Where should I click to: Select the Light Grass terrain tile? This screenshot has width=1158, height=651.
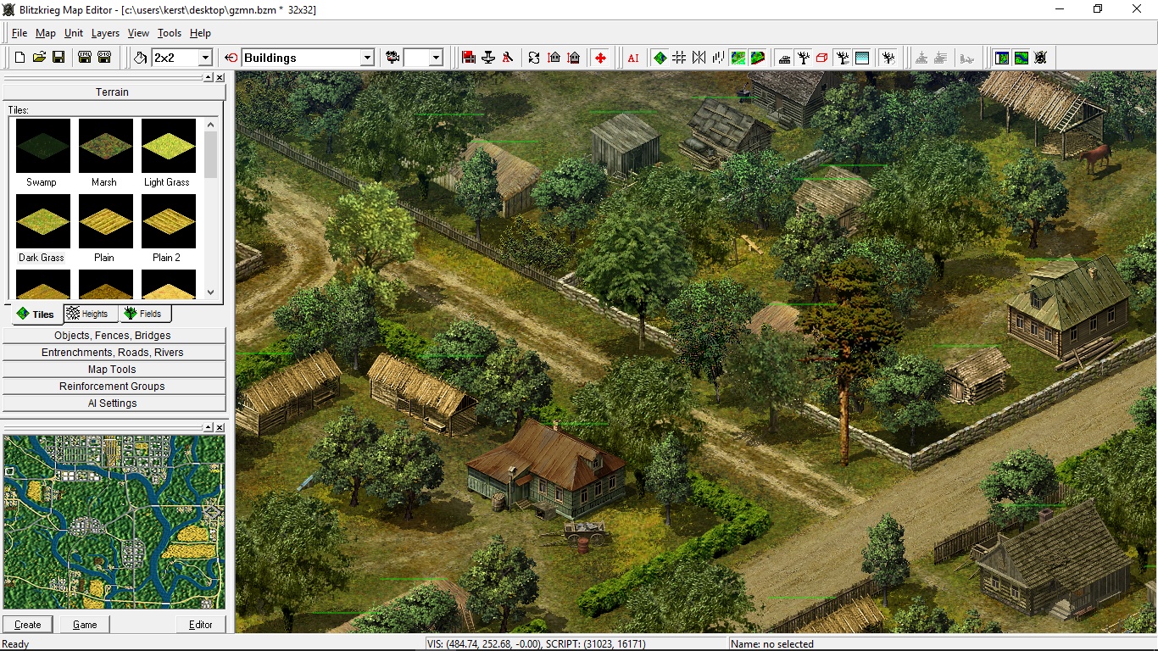coord(167,153)
